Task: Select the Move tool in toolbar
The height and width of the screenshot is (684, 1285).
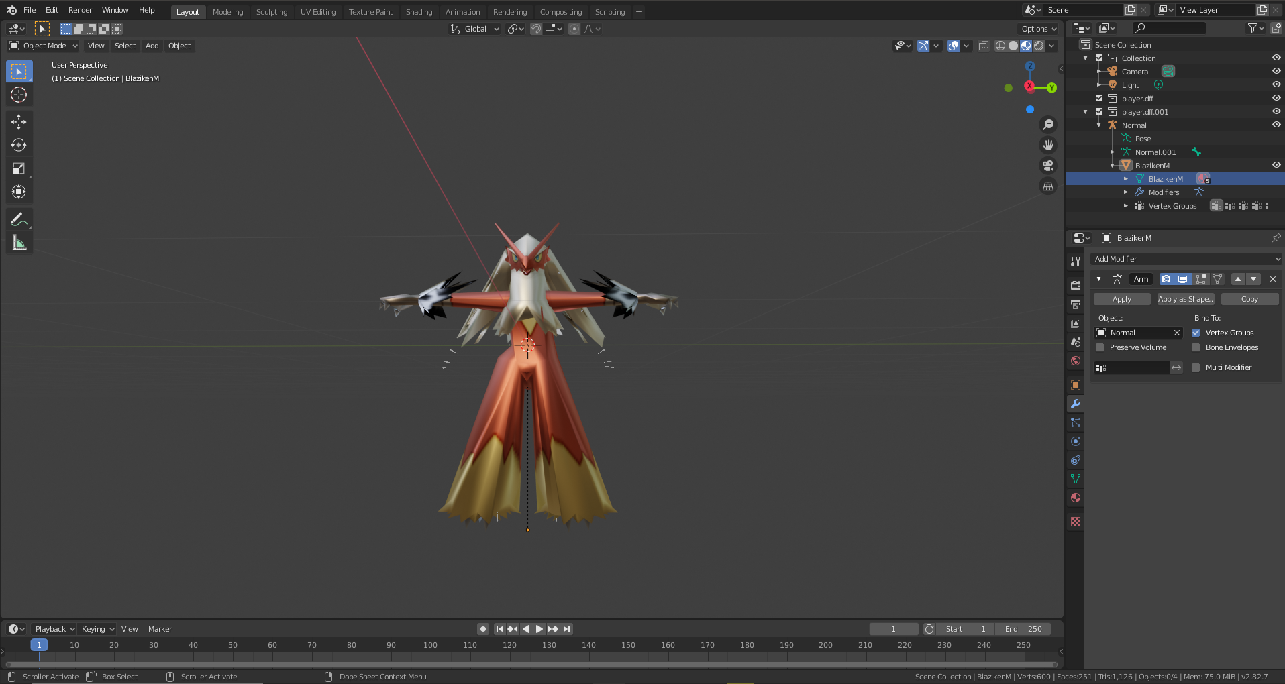Action: click(x=19, y=121)
